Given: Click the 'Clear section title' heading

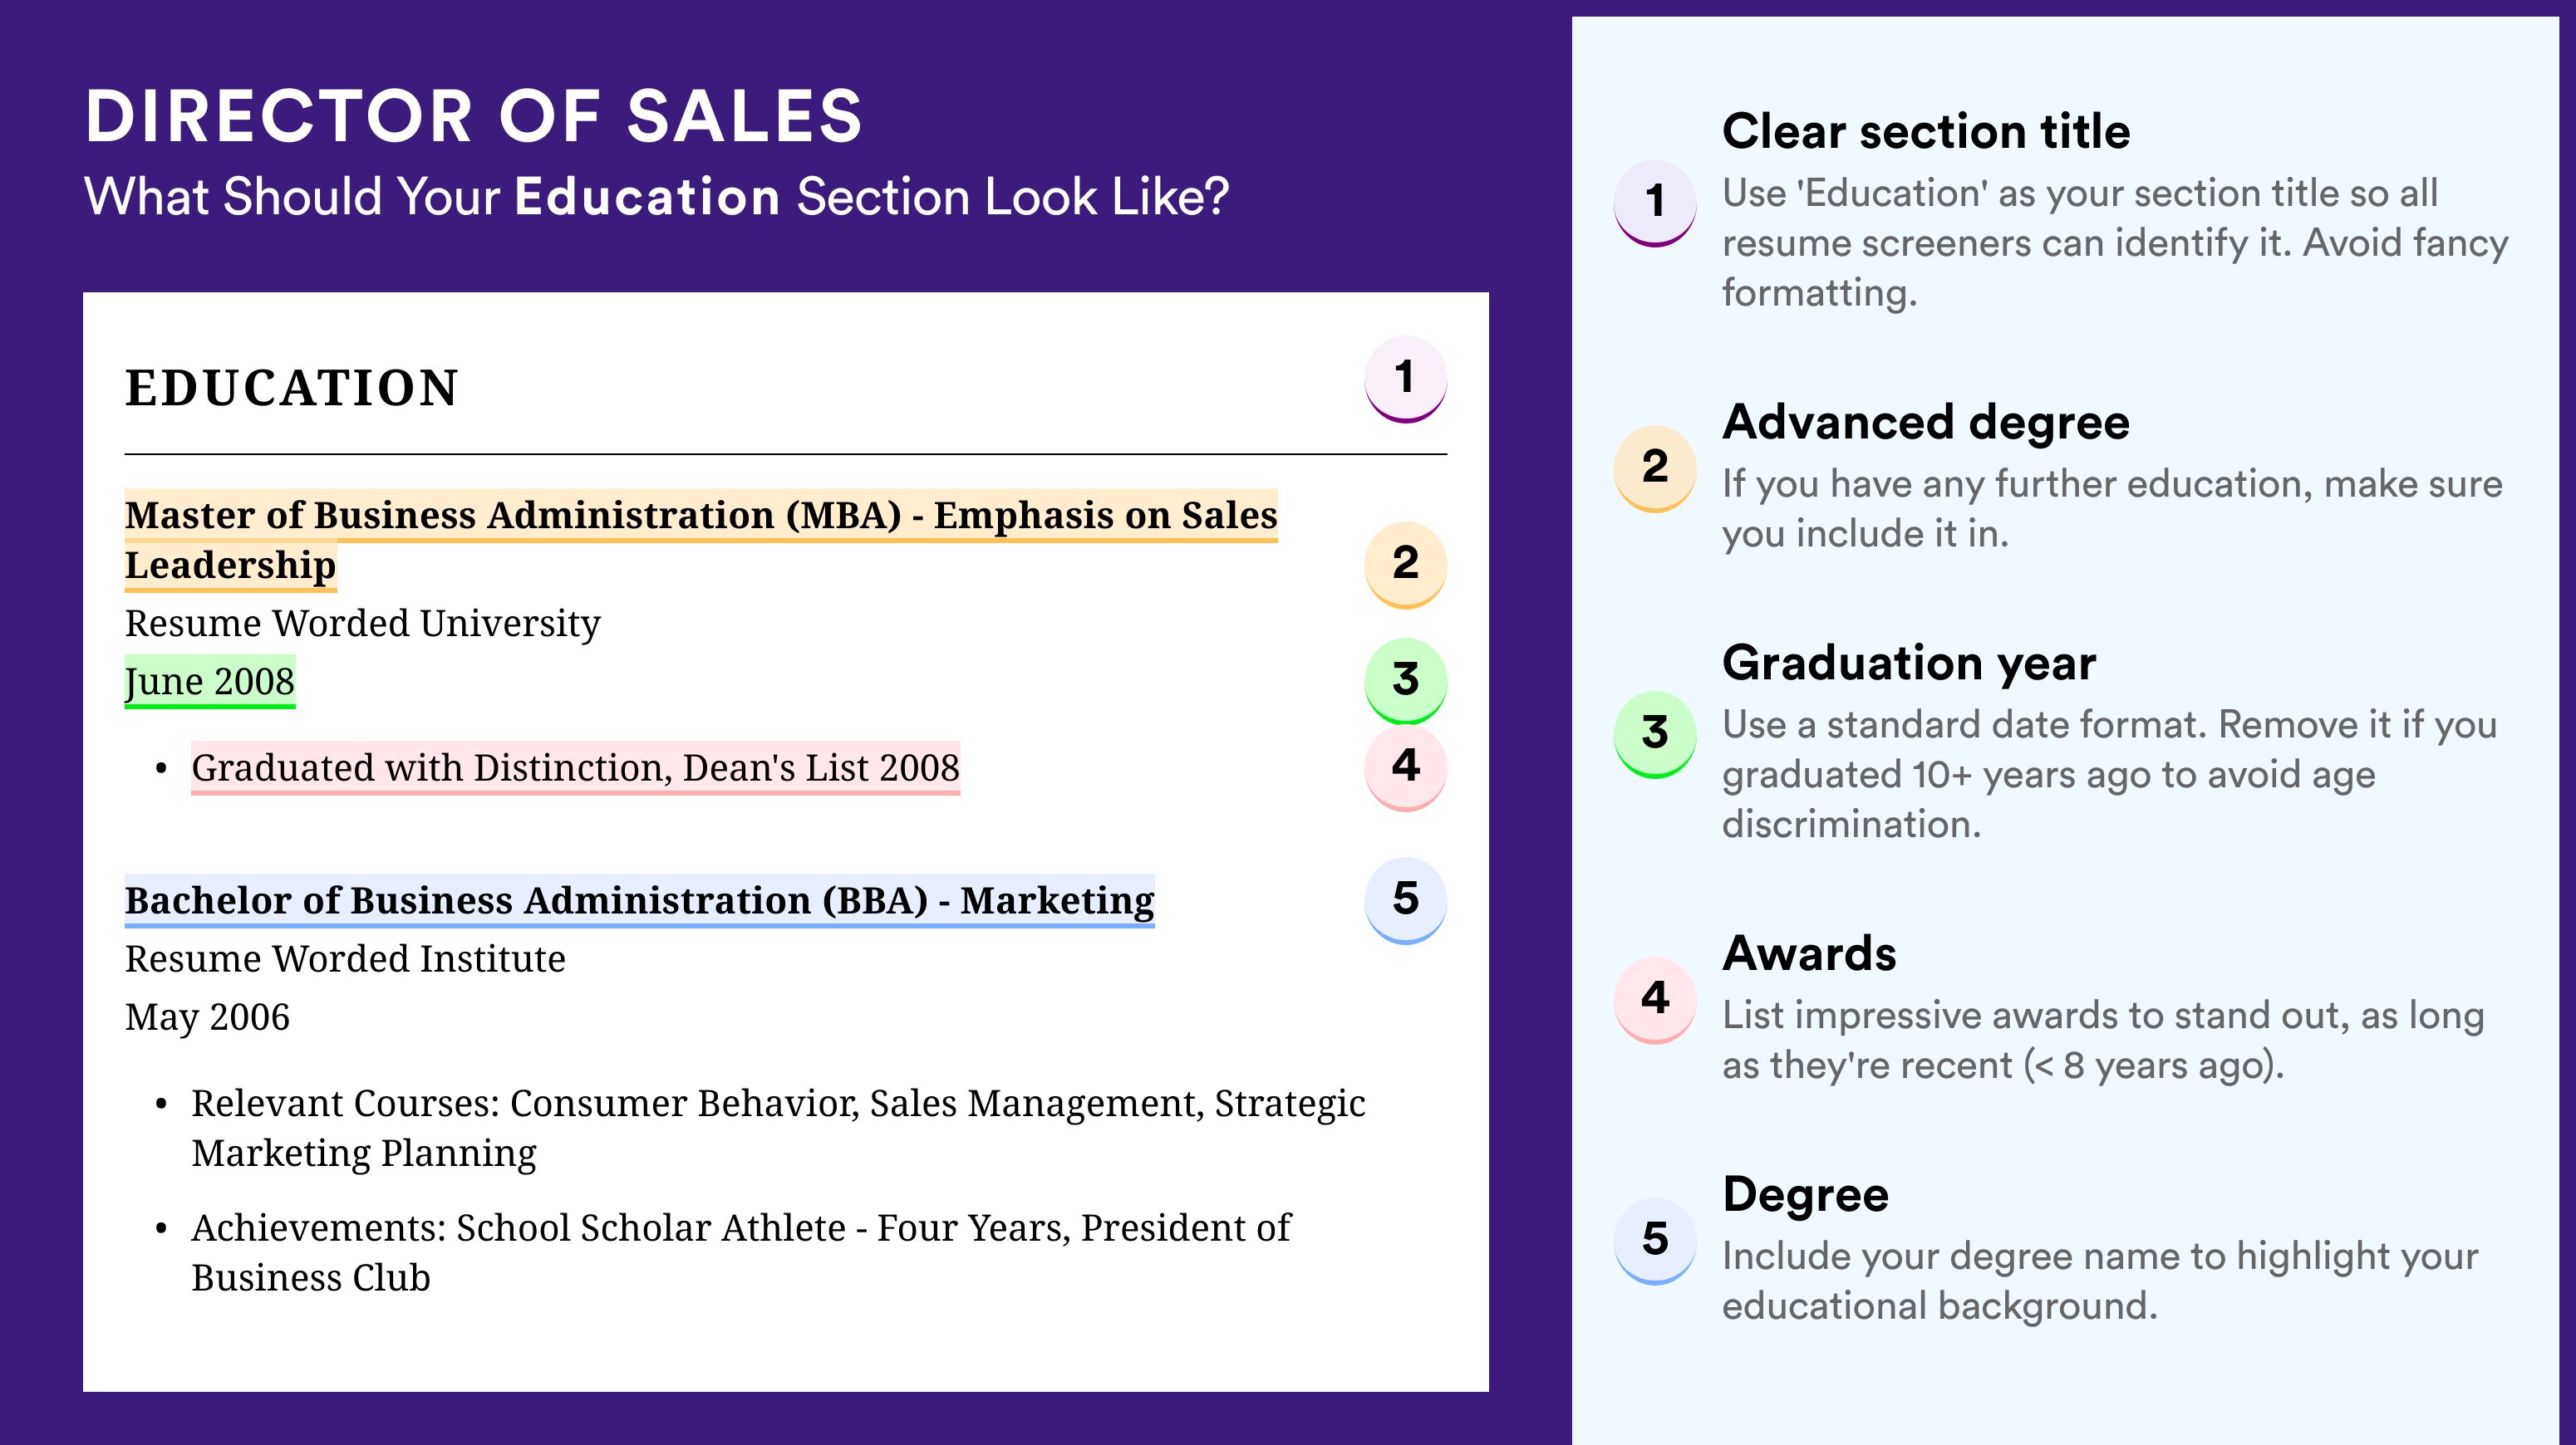Looking at the screenshot, I should click(1926, 132).
